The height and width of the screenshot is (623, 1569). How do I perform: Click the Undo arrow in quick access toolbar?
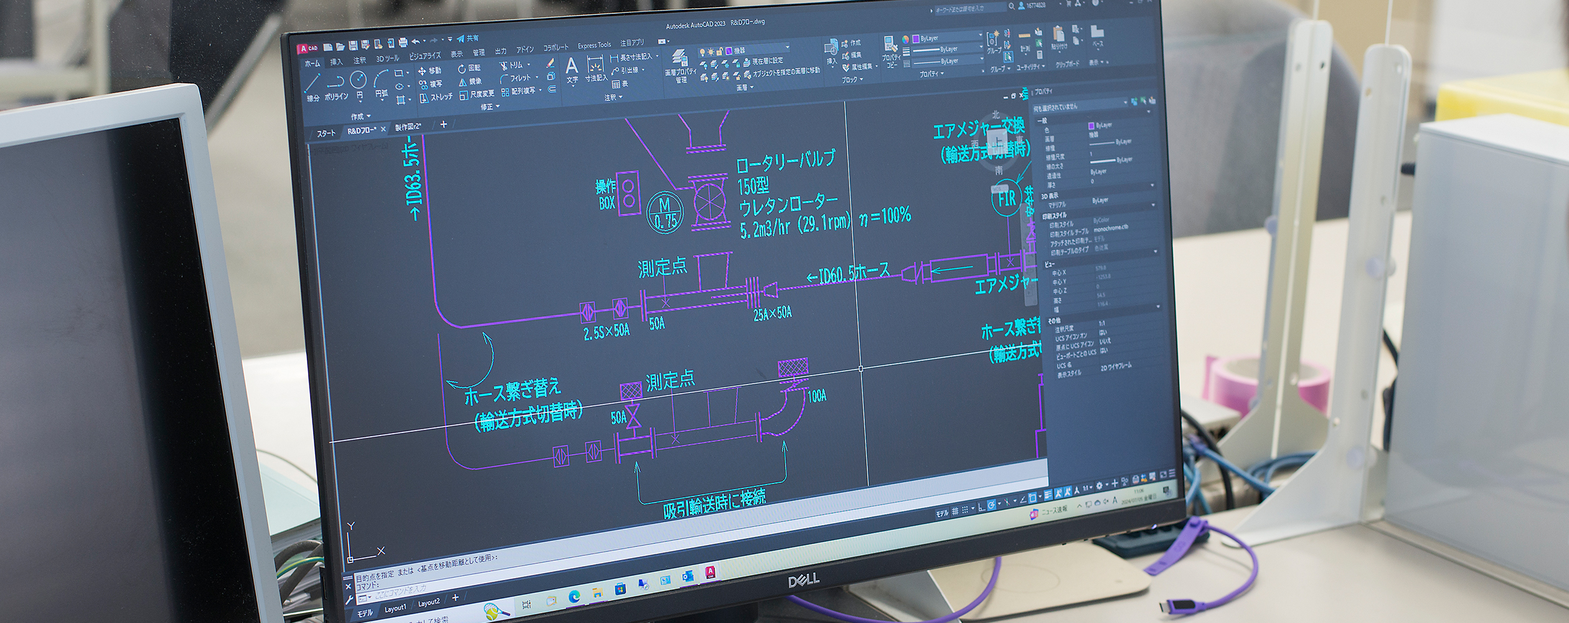point(416,42)
